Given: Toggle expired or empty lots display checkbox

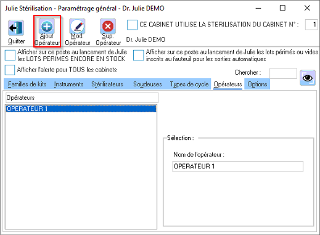Looking at the screenshot, I should (138, 55).
